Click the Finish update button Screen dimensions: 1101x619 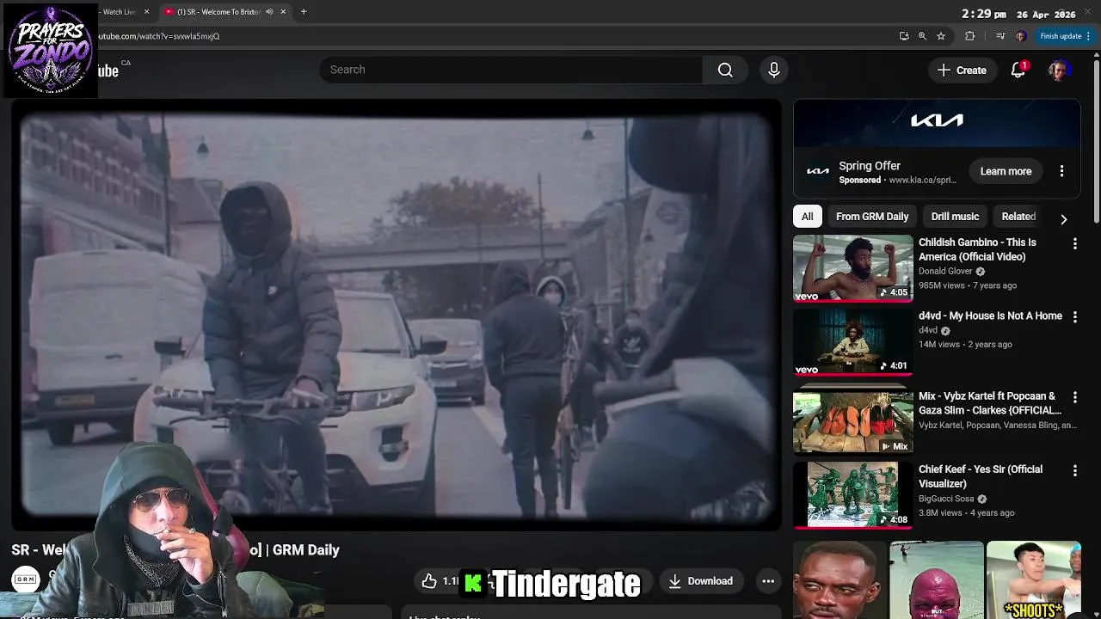pos(1065,36)
